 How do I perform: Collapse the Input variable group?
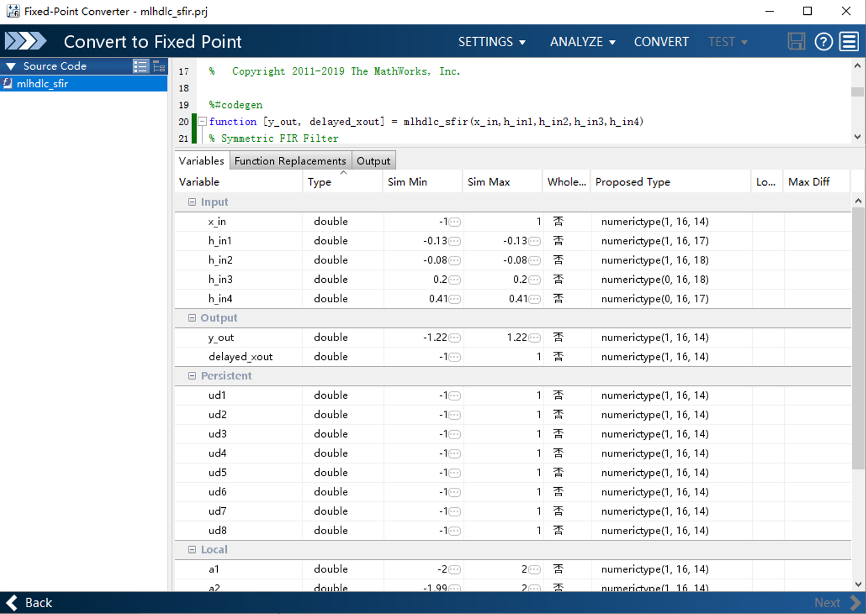192,202
